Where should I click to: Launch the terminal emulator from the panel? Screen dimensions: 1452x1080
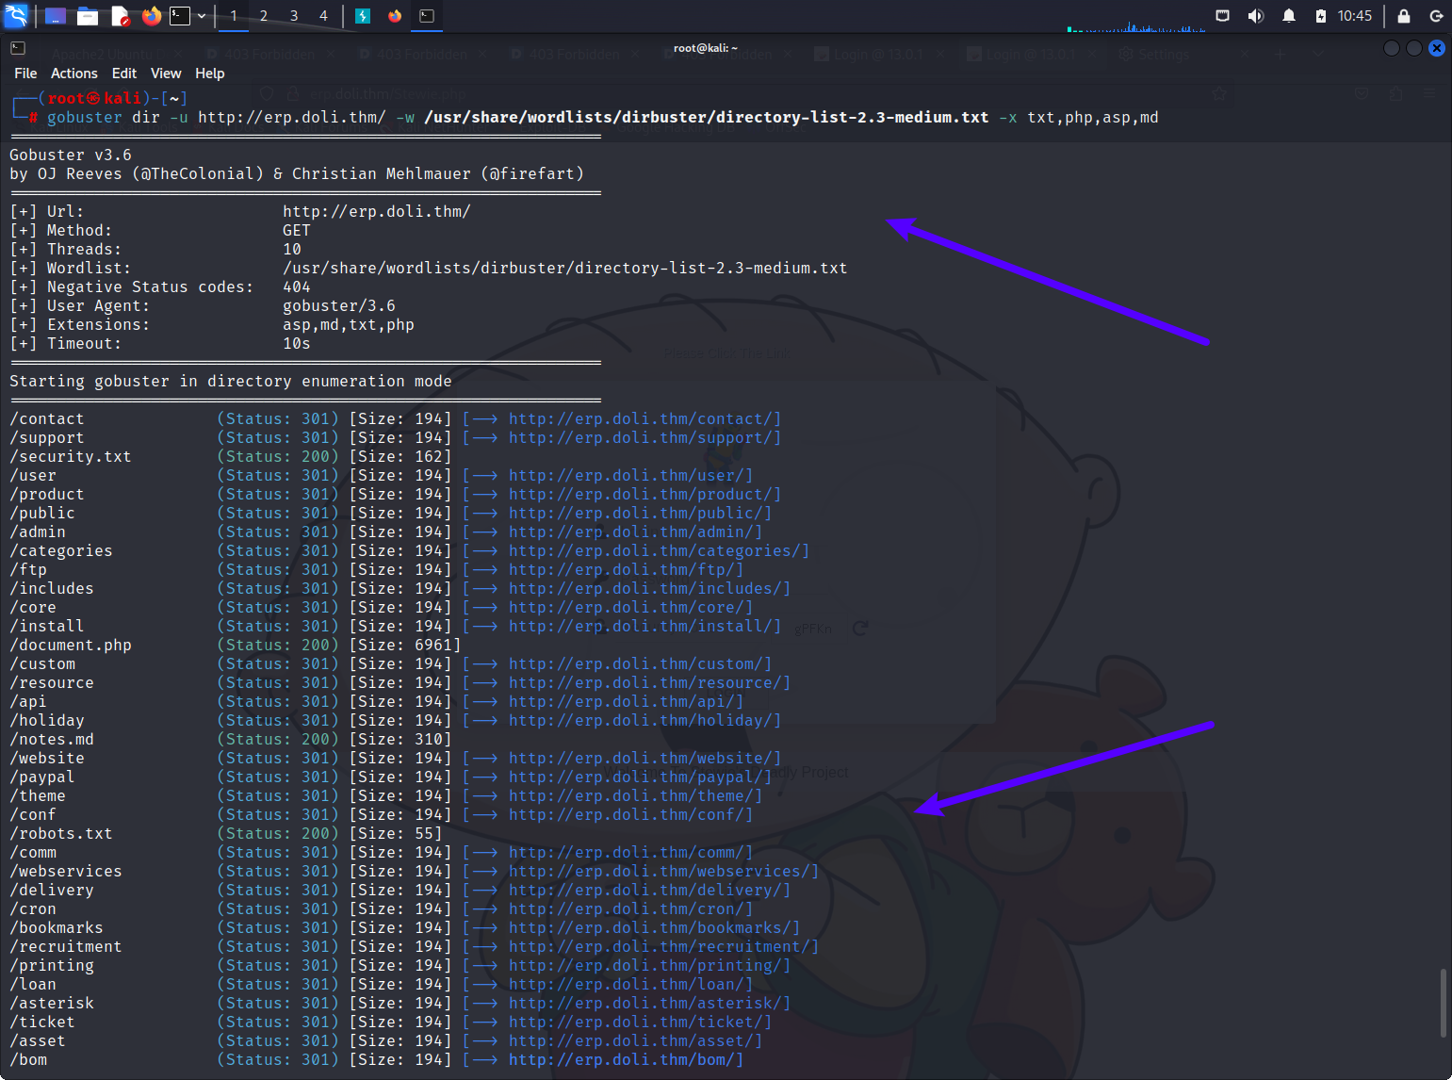(180, 16)
